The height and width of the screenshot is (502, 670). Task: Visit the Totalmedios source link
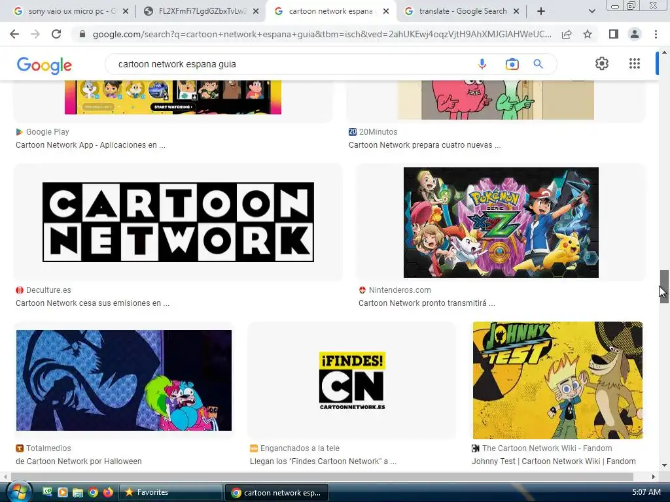tap(43, 448)
